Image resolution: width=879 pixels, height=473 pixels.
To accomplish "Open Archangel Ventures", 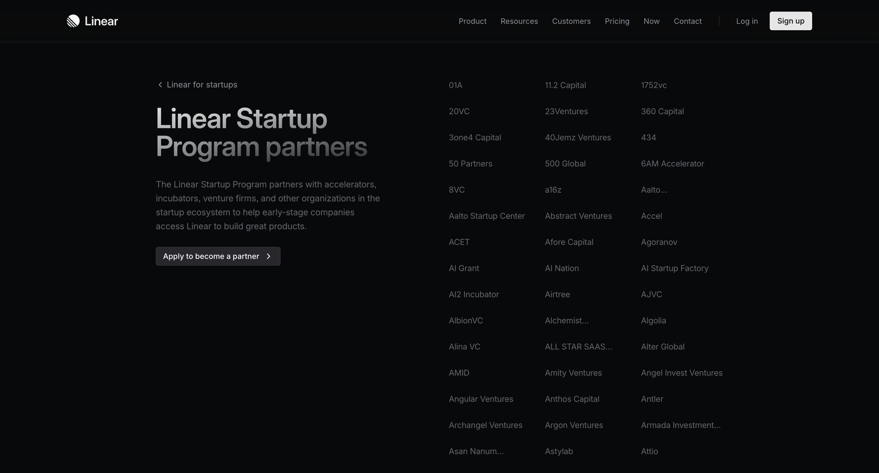I will coord(485,425).
